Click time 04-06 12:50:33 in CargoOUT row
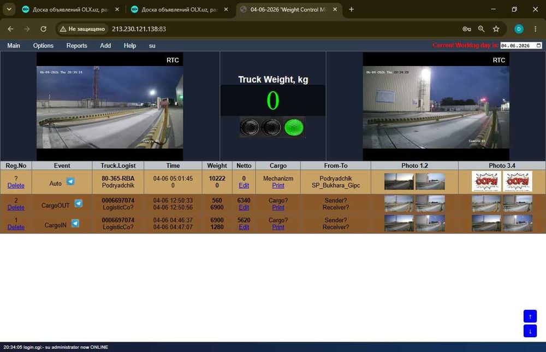The image size is (546, 352). tap(173, 201)
